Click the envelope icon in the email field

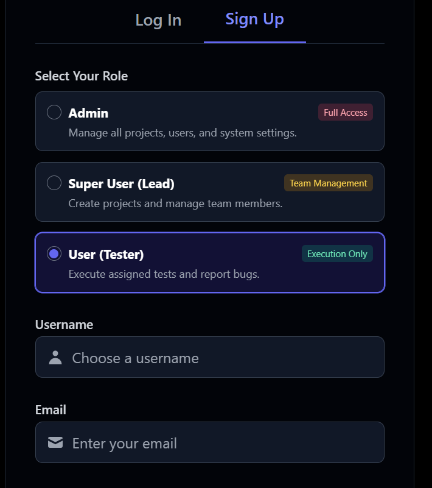point(55,443)
